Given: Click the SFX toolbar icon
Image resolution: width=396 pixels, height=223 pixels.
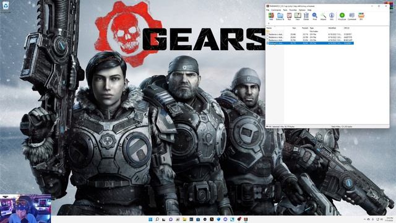Looking at the screenshot, I should (x=361, y=17).
